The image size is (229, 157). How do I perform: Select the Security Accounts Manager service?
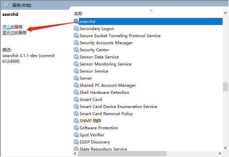(106, 43)
